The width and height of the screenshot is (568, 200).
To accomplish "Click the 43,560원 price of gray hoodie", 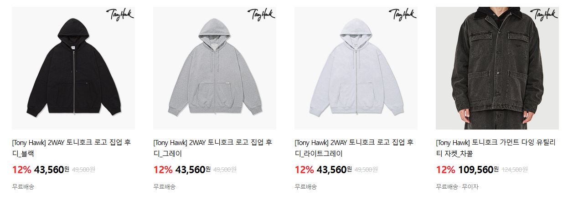I will [193, 170].
